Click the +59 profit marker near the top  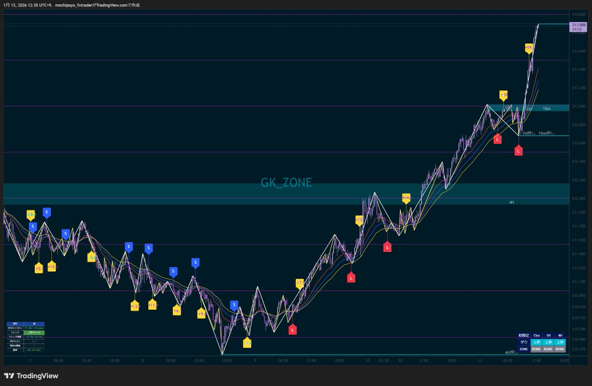[x=529, y=48]
